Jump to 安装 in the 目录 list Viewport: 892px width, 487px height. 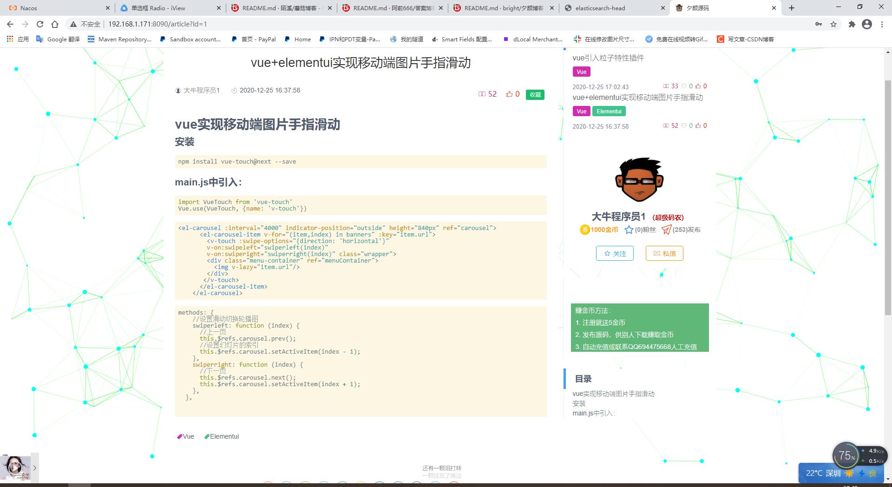coord(579,403)
